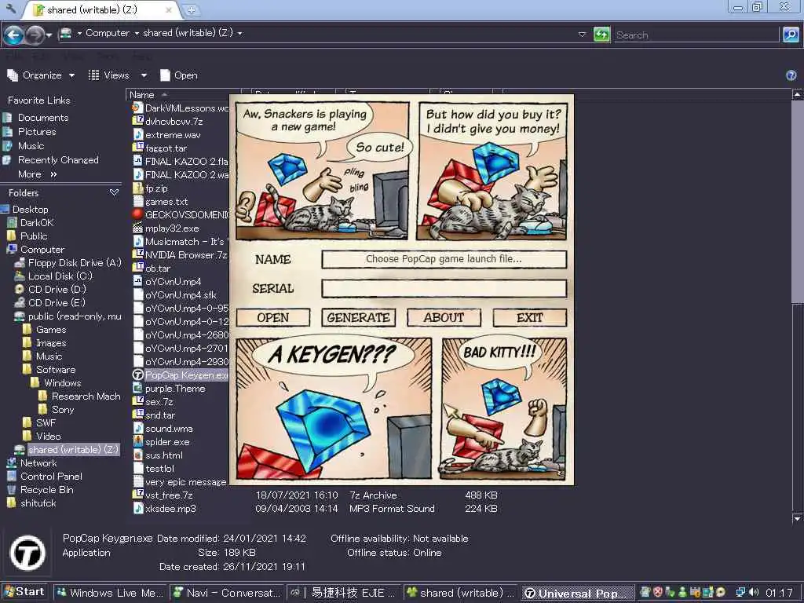Click the wrench icon in the title bar
The image size is (804, 603).
point(11,9)
